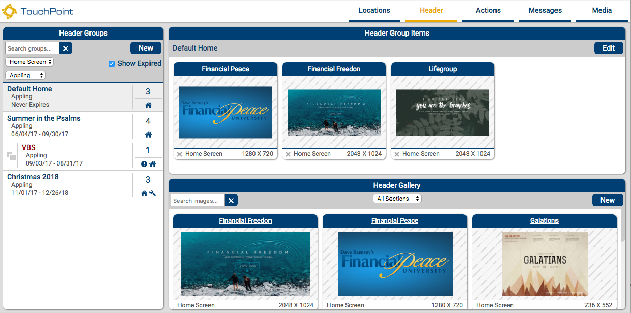This screenshot has width=631, height=313.
Task: Click New in Header Gallery
Action: click(608, 200)
